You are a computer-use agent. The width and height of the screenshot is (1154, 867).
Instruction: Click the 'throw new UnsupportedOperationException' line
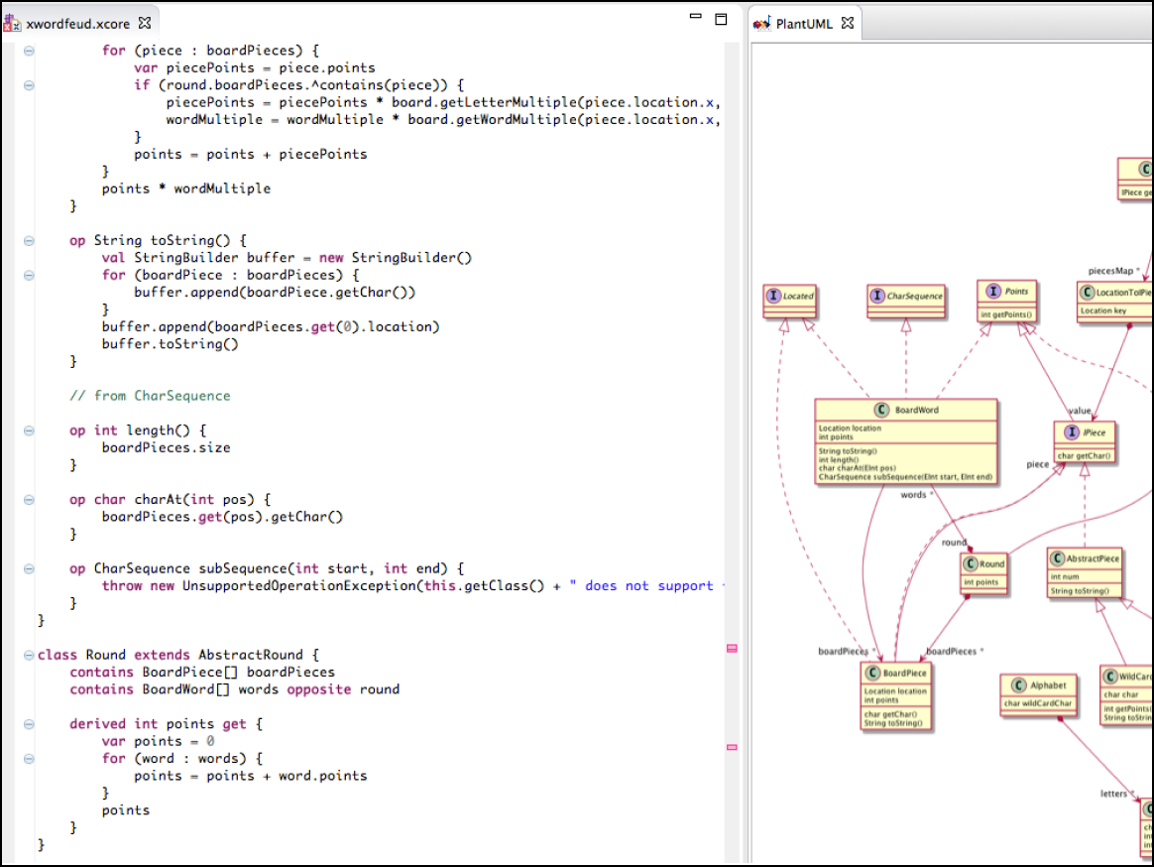[412, 586]
